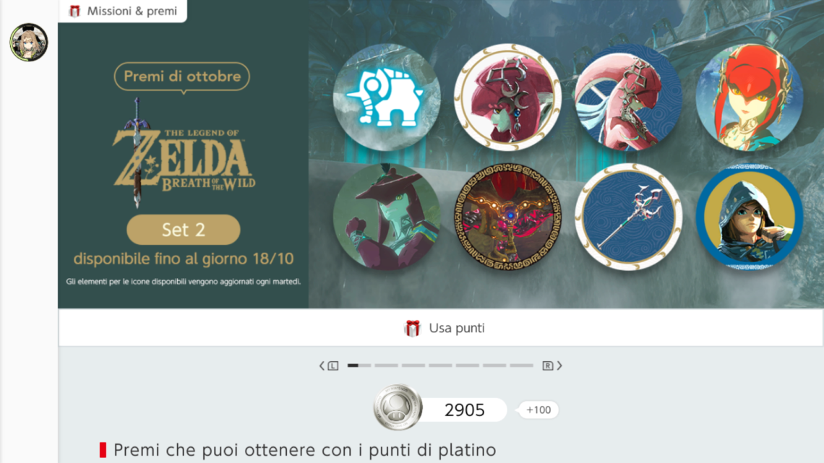Pick the Mipha side-view icon on blue background
824x463 pixels.
[629, 98]
